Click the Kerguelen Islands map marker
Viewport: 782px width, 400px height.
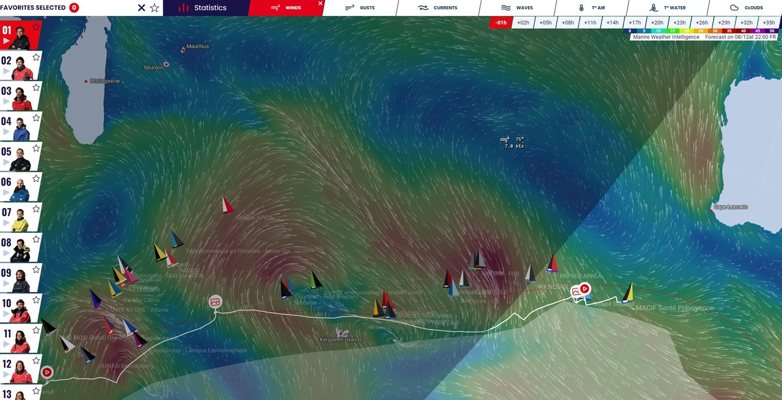pos(342,333)
